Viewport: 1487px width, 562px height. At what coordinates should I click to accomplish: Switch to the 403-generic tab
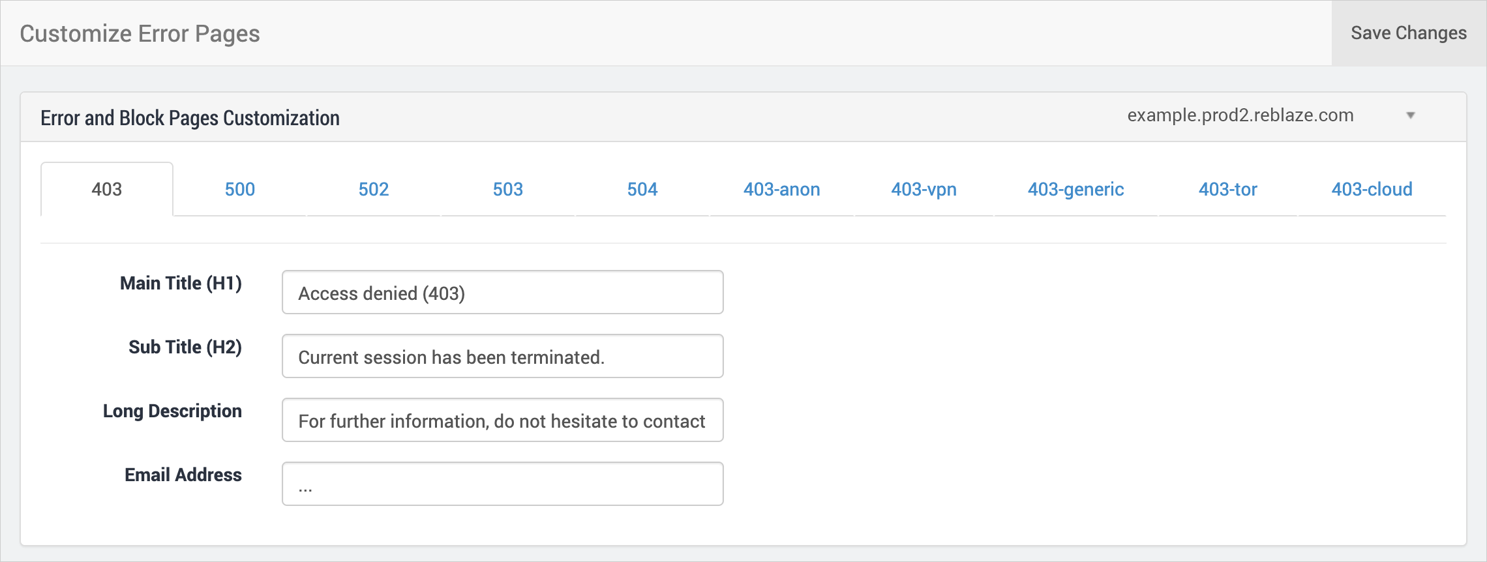1075,189
